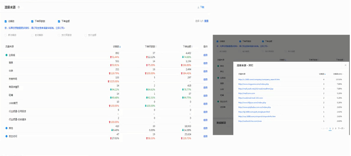Uncheck the 访客数 checkbox
Screen dimensions: 351x156
click(x=6, y=22)
